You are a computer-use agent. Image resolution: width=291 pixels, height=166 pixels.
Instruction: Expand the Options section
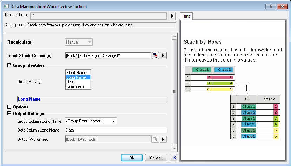pos(9,107)
